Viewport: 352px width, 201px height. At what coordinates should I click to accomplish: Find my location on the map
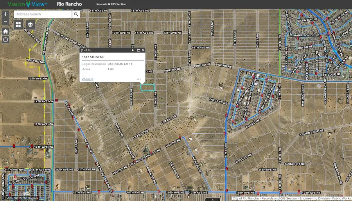5,40
